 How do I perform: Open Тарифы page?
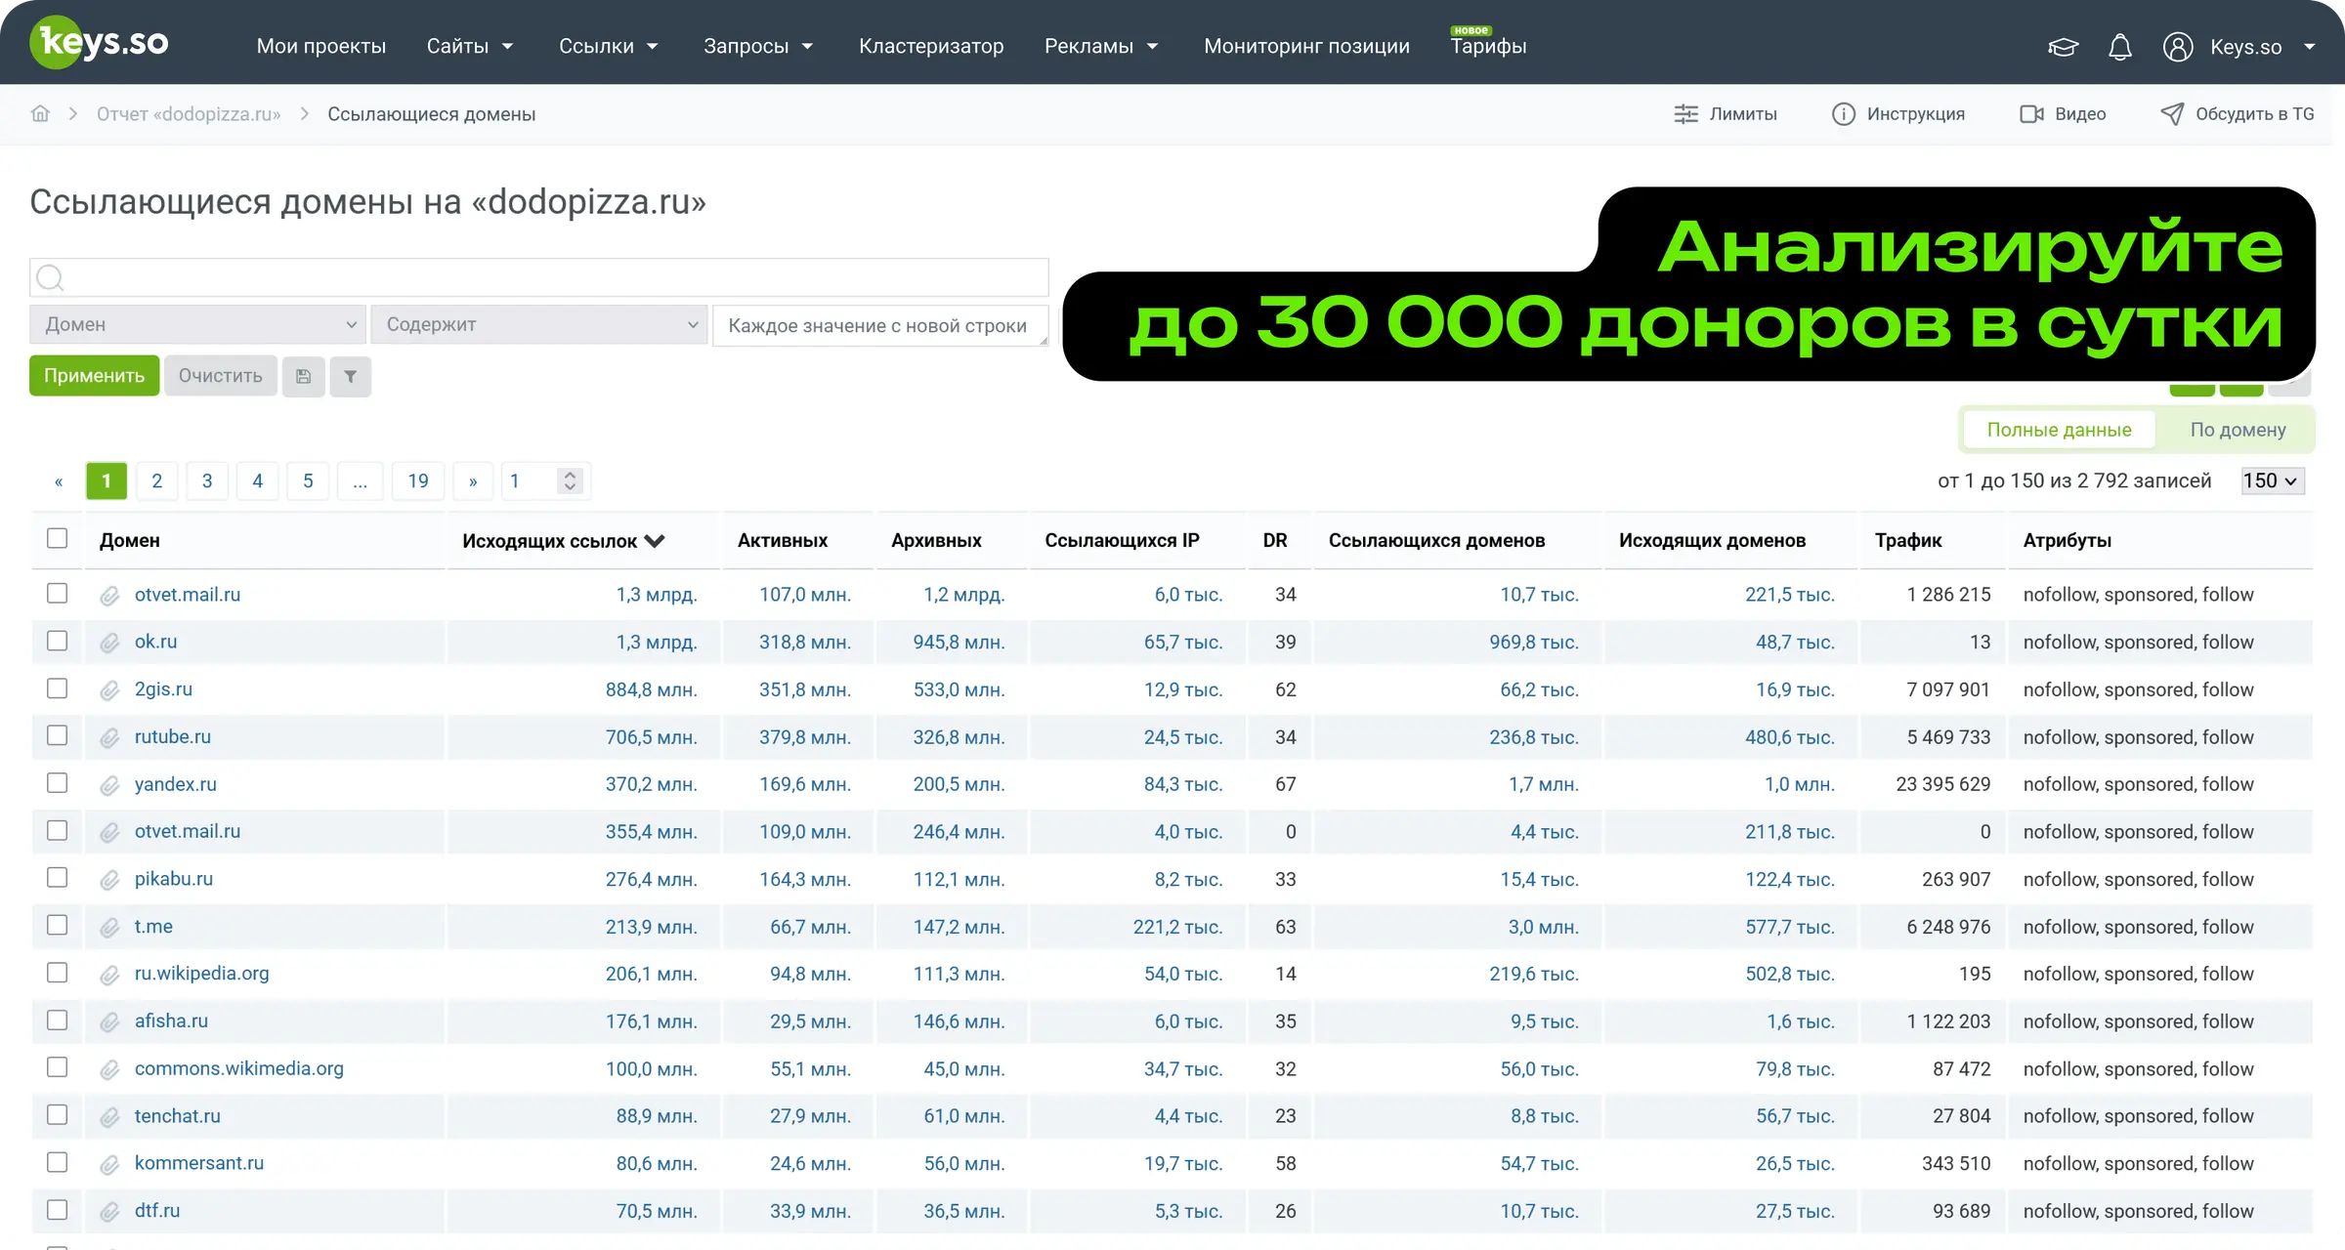point(1488,46)
